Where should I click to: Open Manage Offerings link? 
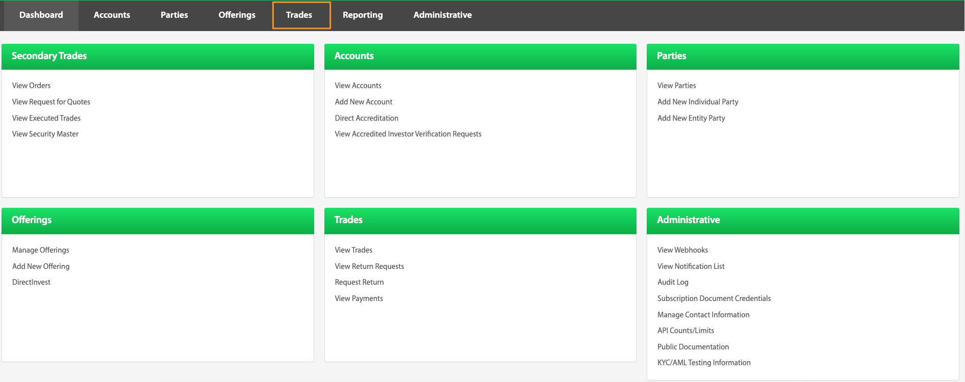click(x=41, y=250)
